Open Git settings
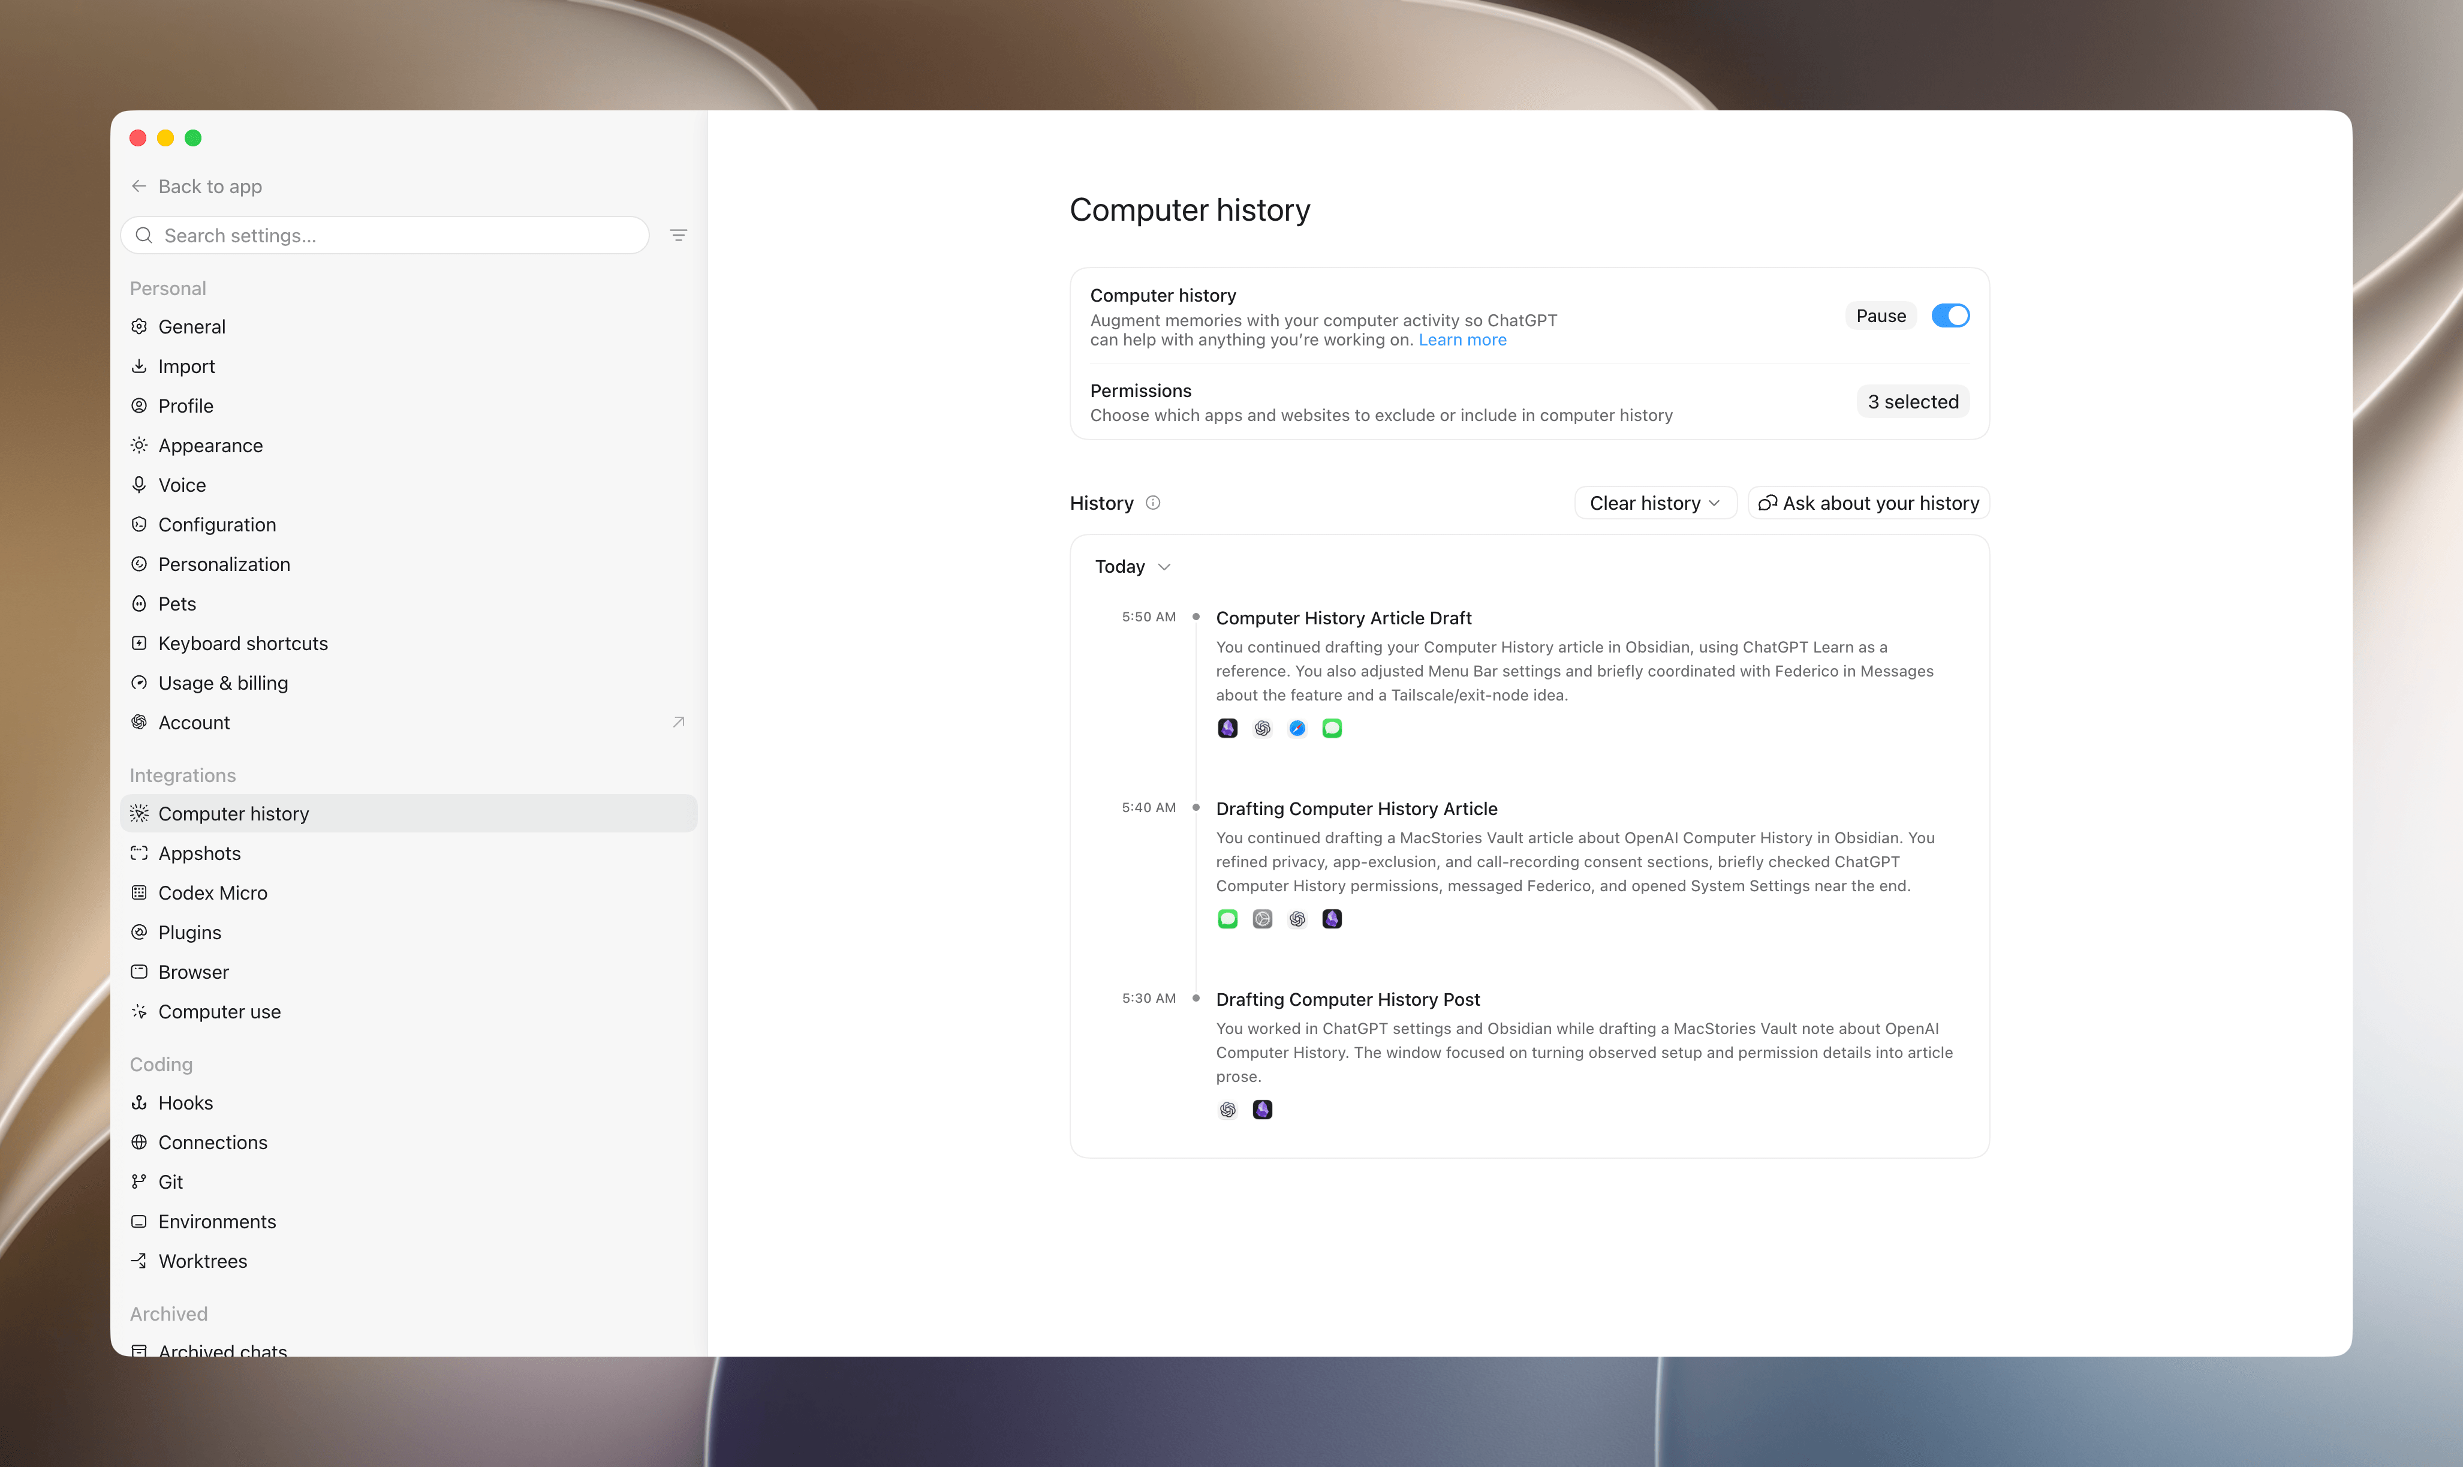The width and height of the screenshot is (2463, 1467). pos(408,1182)
